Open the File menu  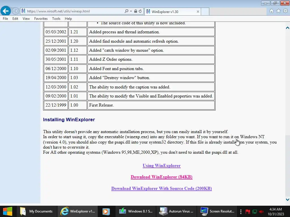pos(5,19)
